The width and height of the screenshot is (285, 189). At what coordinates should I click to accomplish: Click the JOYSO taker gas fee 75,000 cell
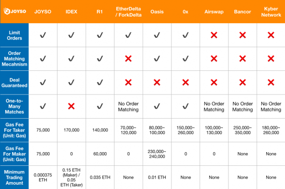click(43, 130)
